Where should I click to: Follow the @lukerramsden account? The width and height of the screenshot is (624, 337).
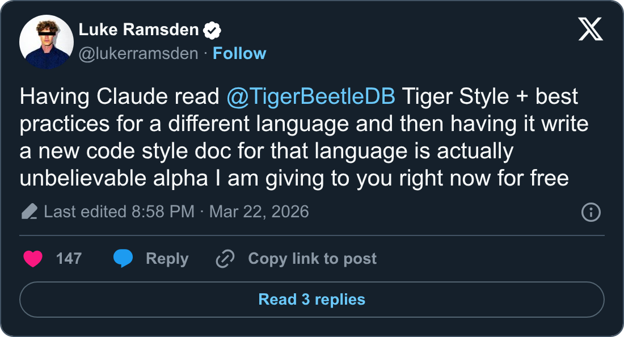[239, 53]
